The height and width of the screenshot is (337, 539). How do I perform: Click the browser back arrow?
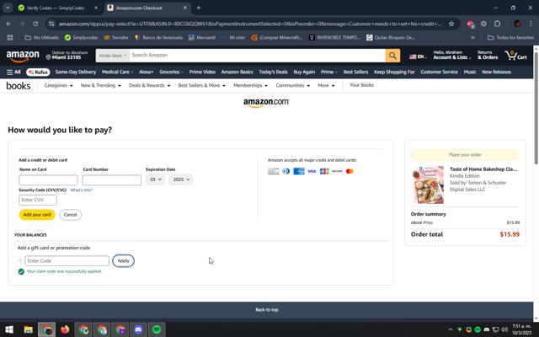[x=8, y=24]
